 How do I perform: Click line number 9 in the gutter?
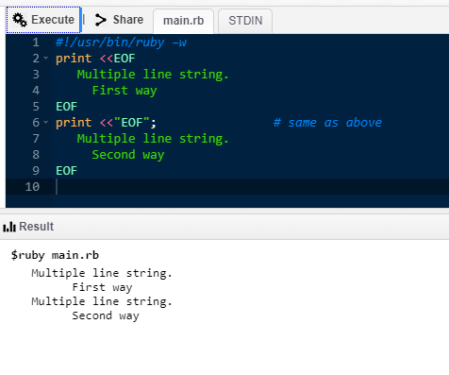tap(36, 171)
